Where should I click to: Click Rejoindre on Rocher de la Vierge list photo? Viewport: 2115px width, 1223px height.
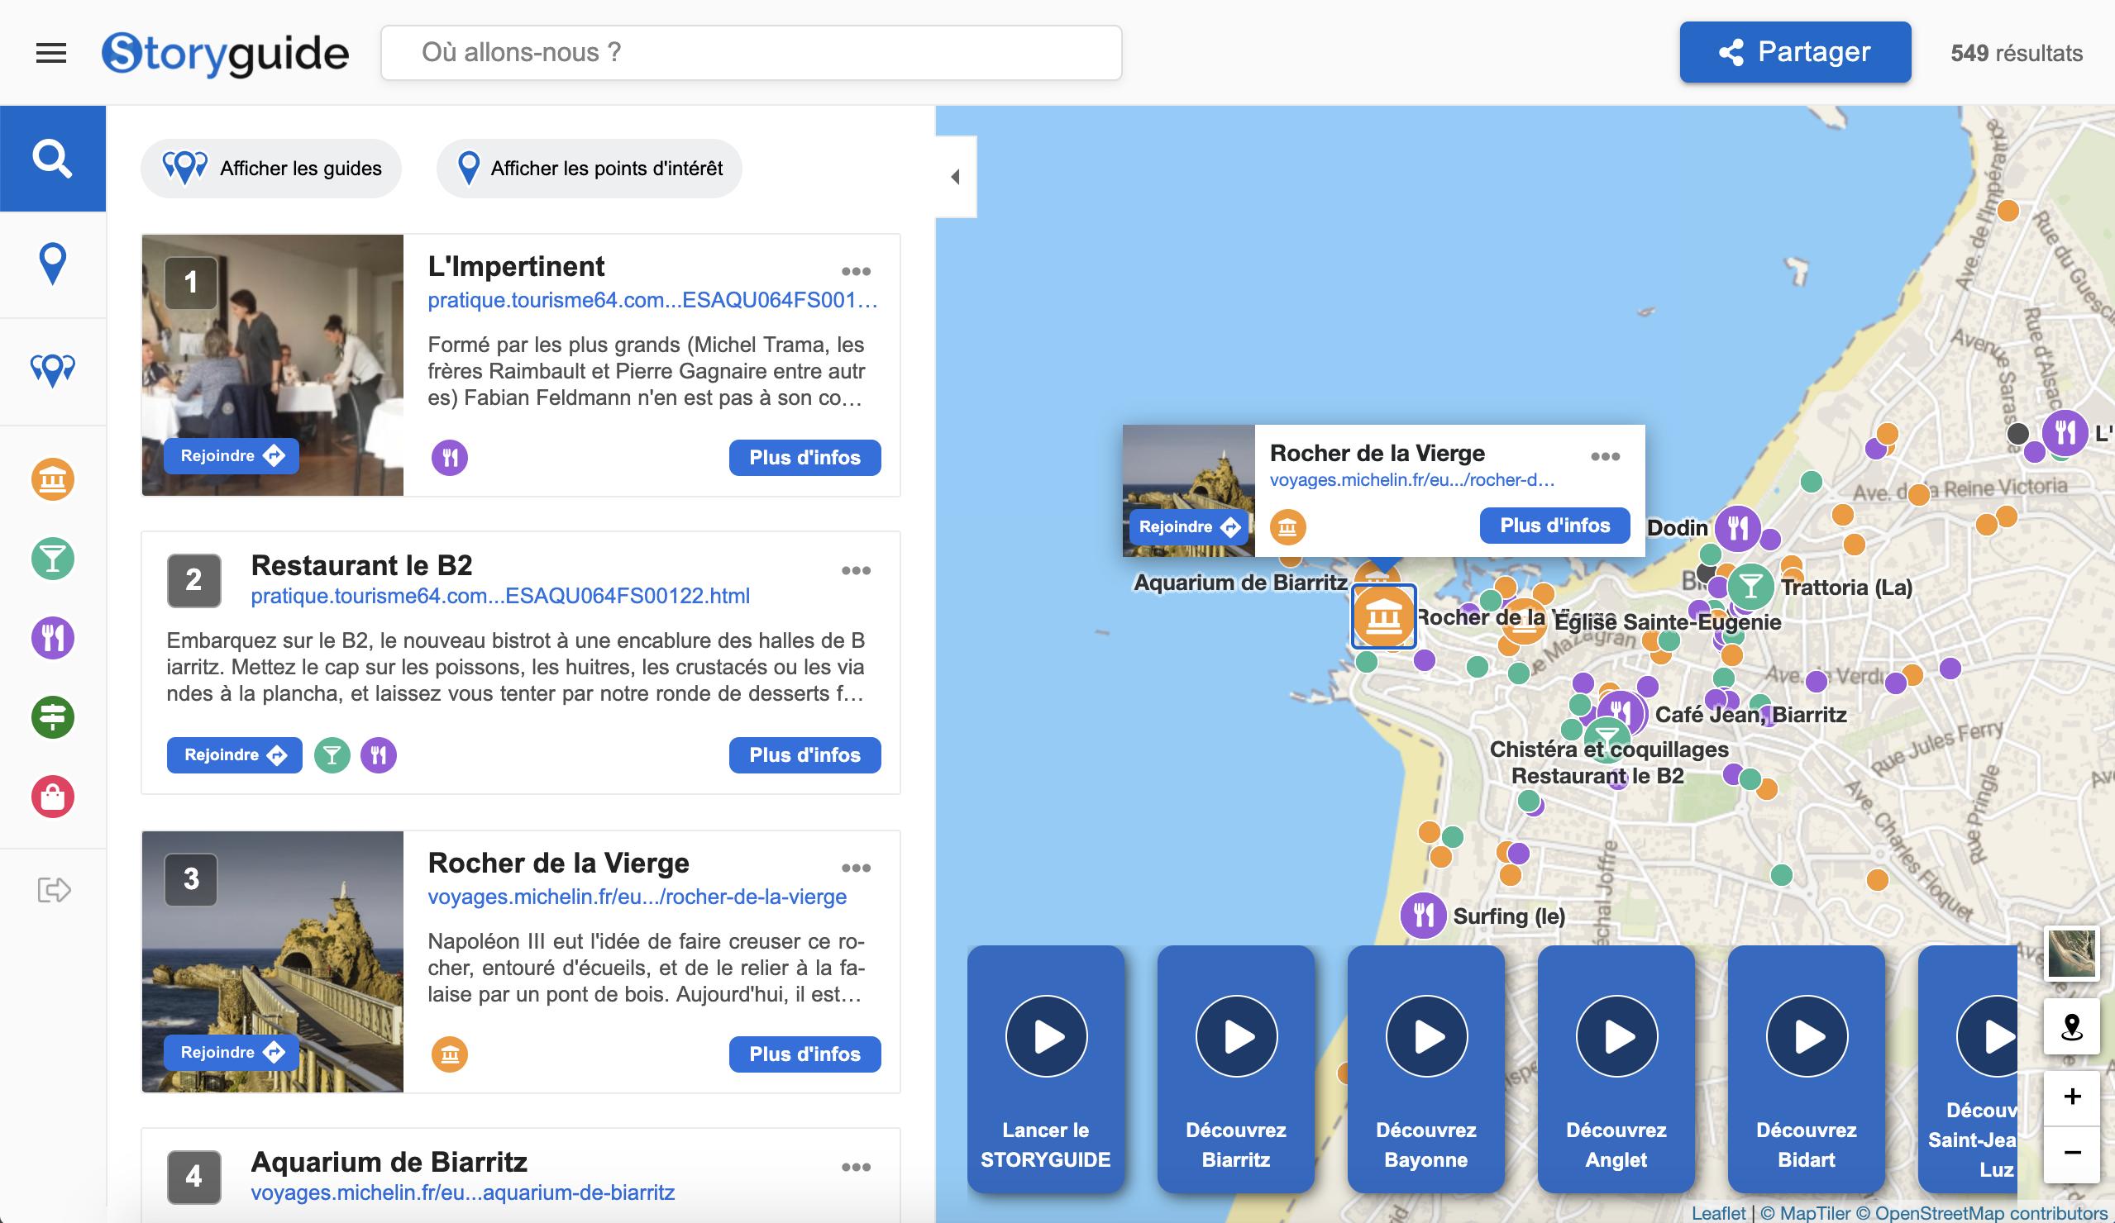click(x=232, y=1052)
